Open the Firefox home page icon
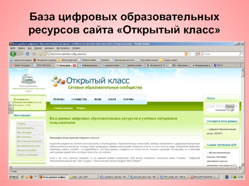The width and height of the screenshot is (249, 186). coord(41,54)
